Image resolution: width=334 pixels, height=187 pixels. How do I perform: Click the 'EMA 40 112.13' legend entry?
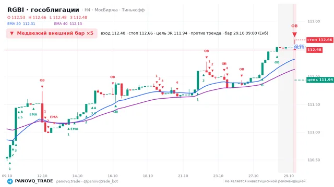click(x=68, y=24)
